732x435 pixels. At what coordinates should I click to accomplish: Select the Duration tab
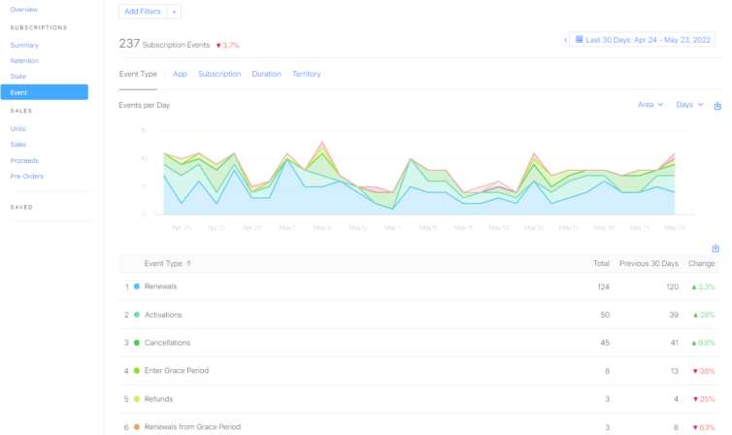click(x=267, y=74)
